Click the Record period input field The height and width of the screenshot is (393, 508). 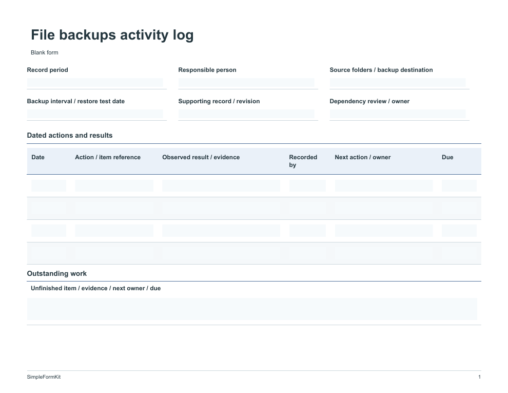point(95,82)
